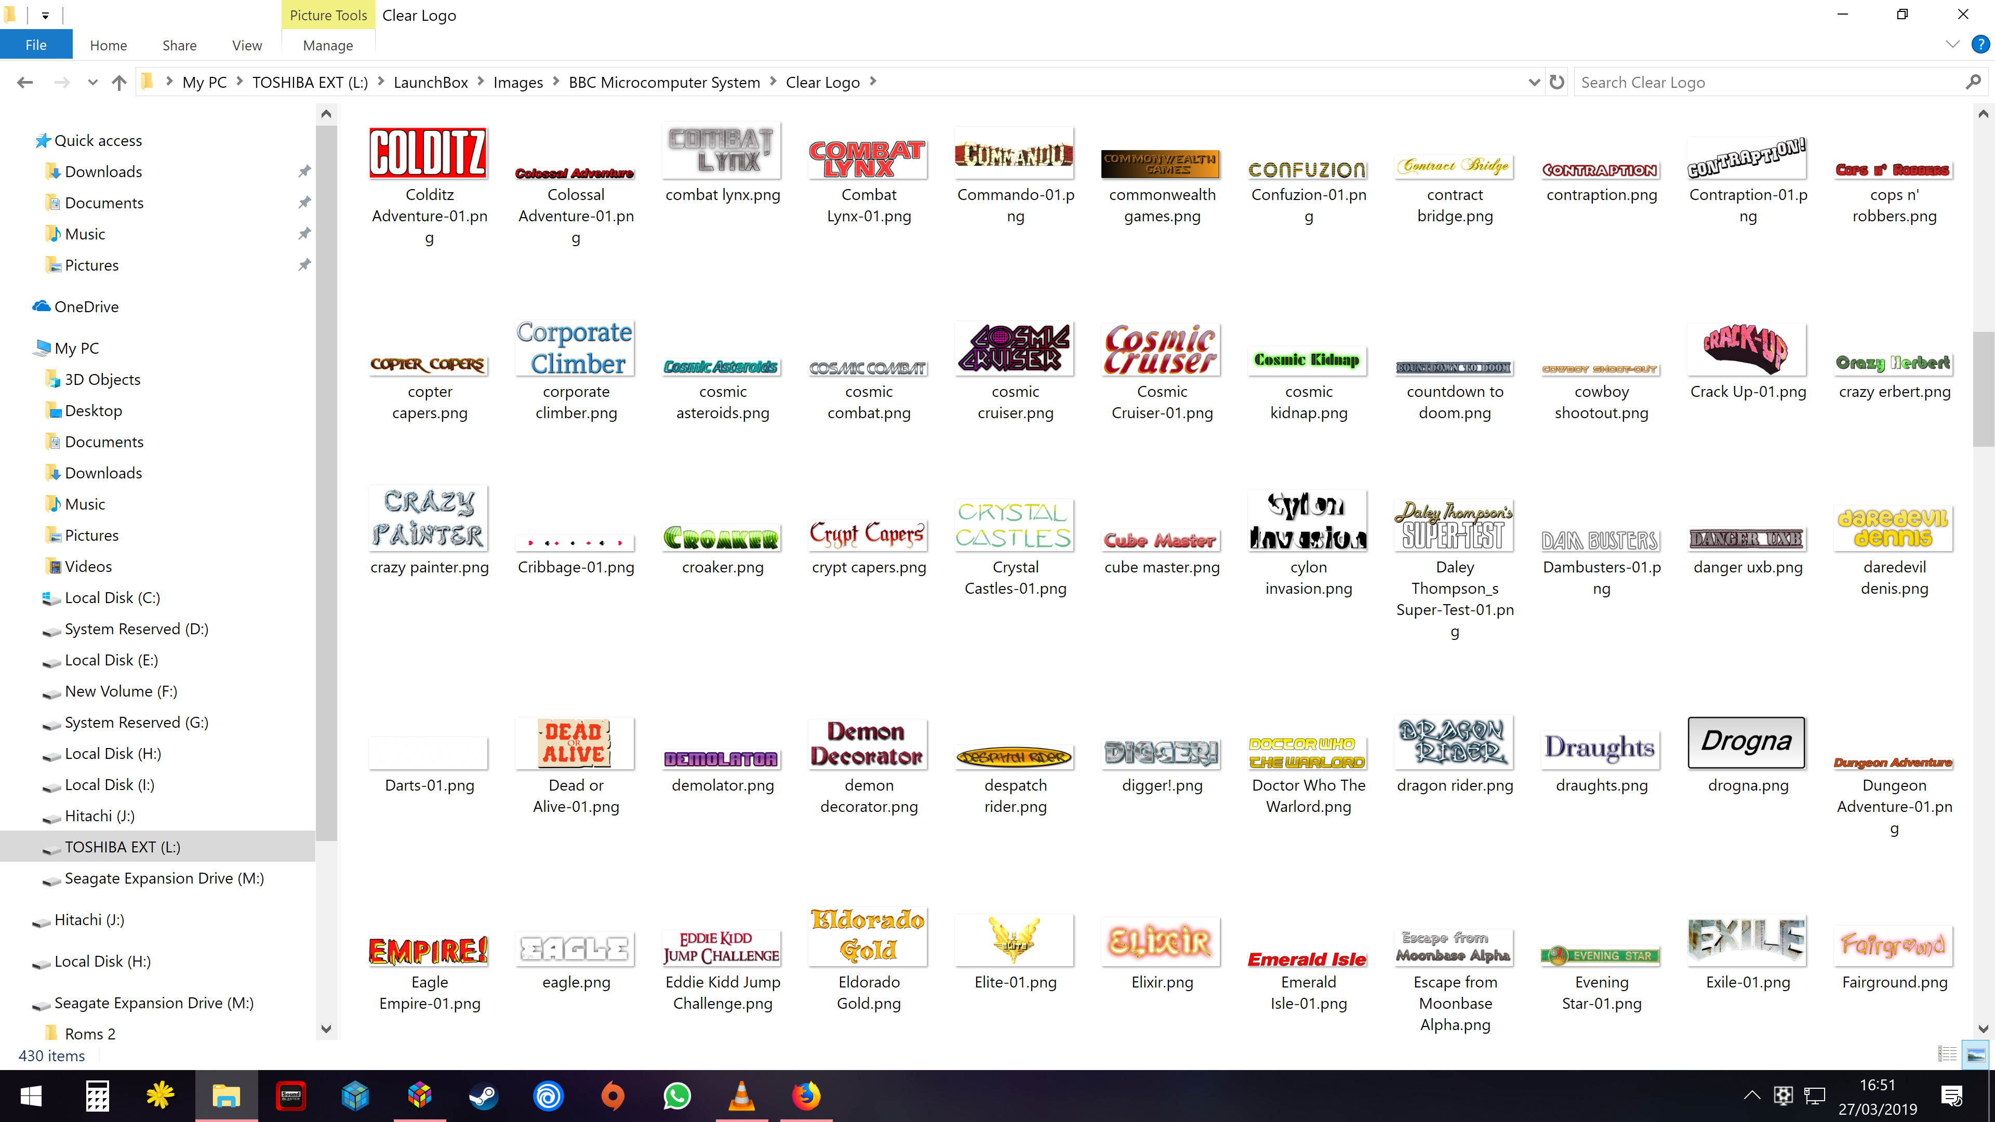Open WhatsApp from the taskbar
The height and width of the screenshot is (1122, 1995).
pos(677,1096)
